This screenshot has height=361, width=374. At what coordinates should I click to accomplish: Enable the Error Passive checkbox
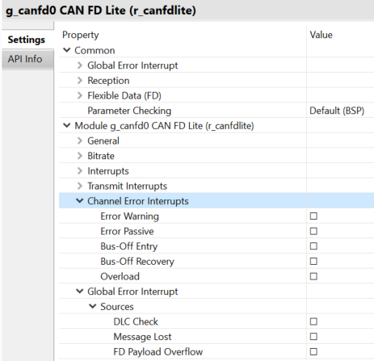313,231
